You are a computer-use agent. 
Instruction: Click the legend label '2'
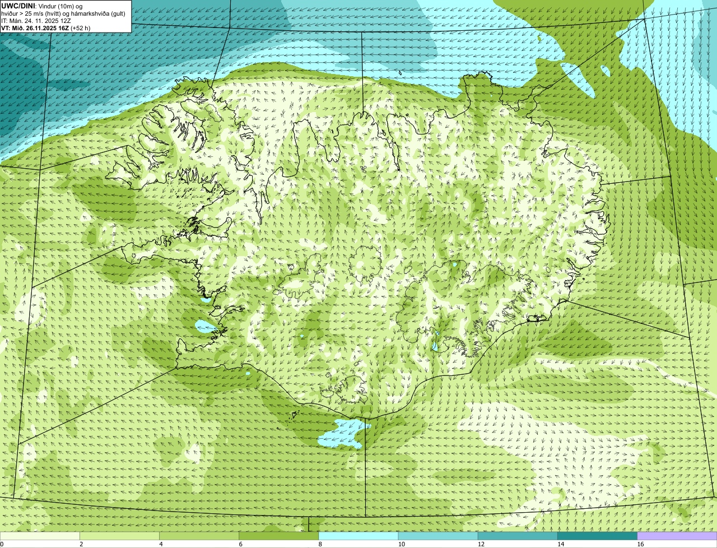coord(82,544)
